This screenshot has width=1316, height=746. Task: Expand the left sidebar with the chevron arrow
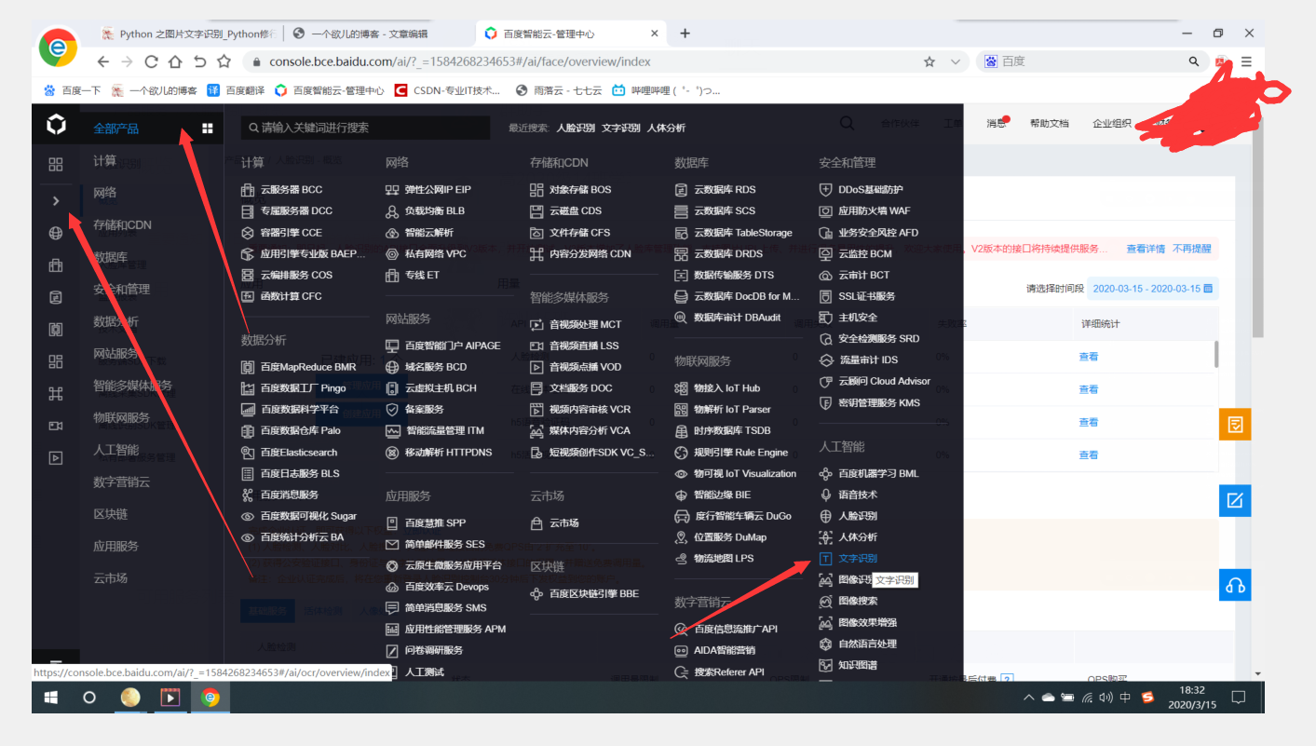pyautogui.click(x=56, y=200)
